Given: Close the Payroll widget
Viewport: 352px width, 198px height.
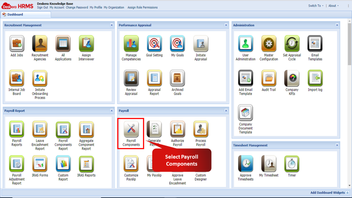Looking at the screenshot, I should [226, 111].
